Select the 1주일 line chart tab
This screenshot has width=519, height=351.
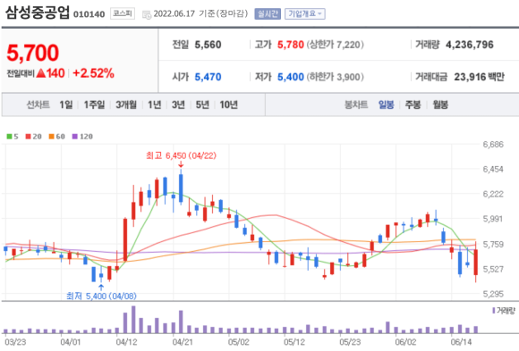(94, 104)
